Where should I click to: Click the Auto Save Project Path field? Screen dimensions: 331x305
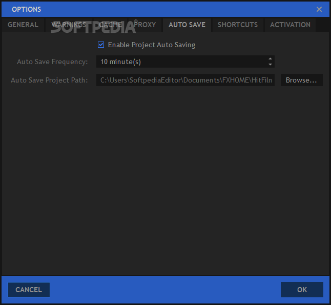click(185, 80)
